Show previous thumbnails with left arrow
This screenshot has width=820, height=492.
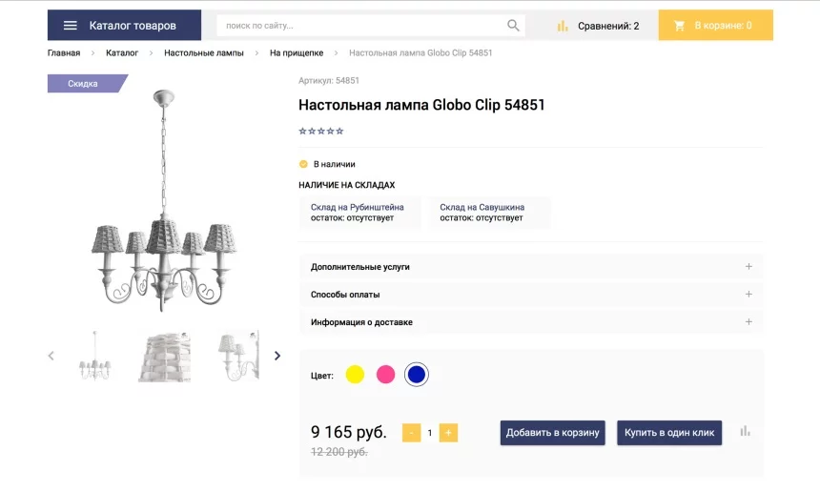coord(51,356)
